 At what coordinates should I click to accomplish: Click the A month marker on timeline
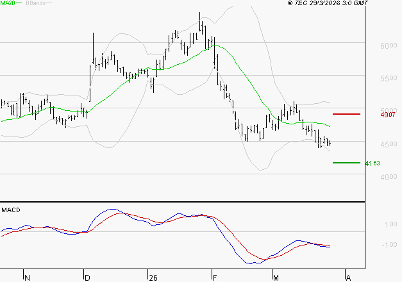click(348, 278)
